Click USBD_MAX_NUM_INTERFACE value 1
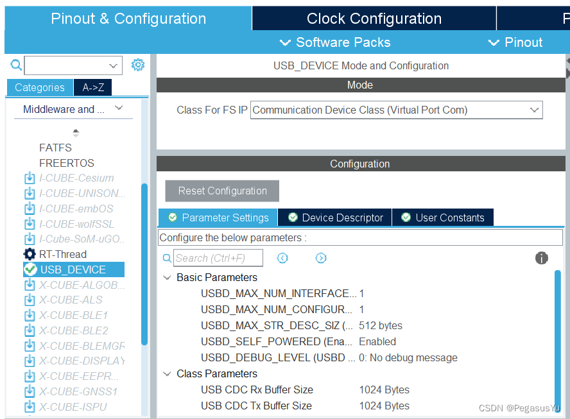Screen dimensions: 570x419 pos(361,294)
